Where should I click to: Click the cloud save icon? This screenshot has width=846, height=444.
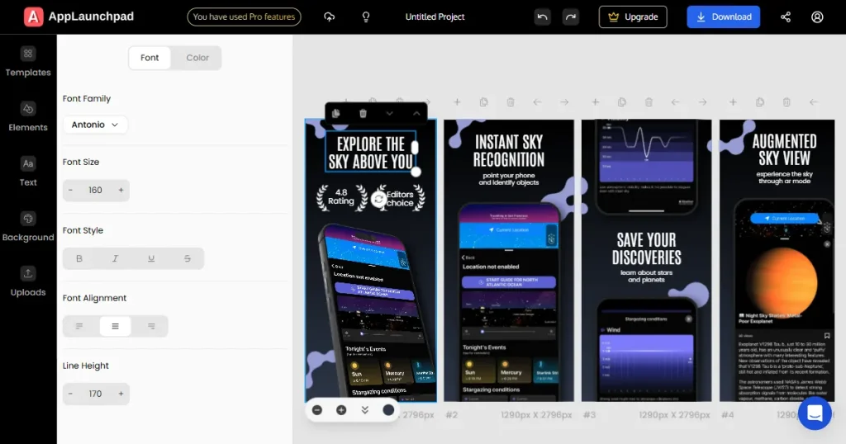pos(329,17)
